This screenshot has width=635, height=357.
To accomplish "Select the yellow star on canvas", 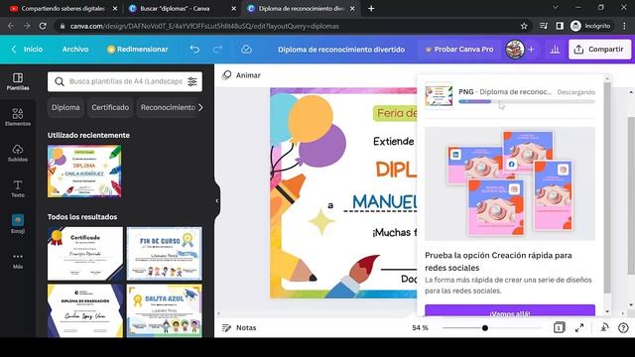I will pyautogui.click(x=321, y=221).
